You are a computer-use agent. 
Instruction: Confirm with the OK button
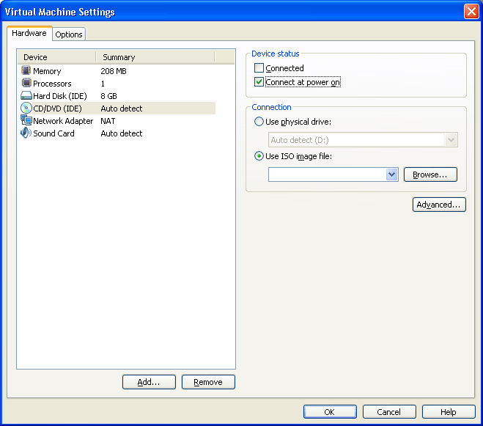[330, 412]
